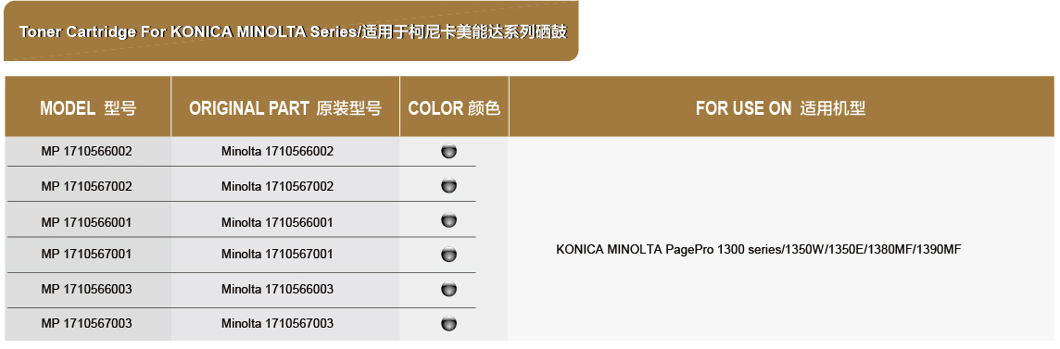Click black color dot for MP 1710567001

(448, 255)
